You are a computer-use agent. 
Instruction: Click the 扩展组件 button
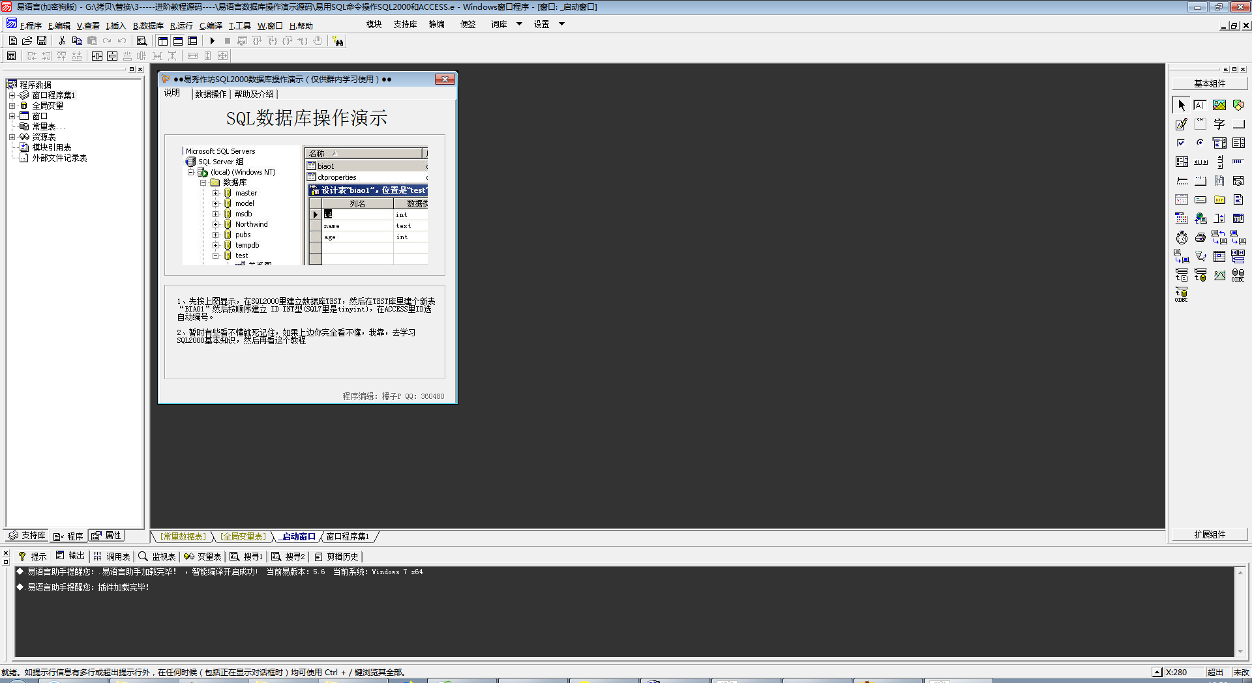(1210, 534)
